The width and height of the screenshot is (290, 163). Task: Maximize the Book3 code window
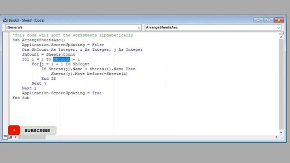click(x=269, y=20)
